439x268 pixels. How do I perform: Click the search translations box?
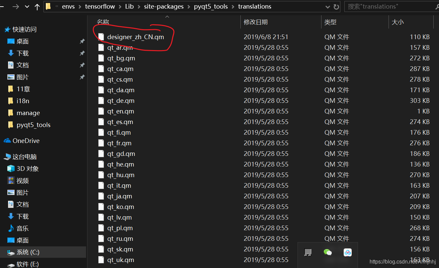[x=392, y=7]
